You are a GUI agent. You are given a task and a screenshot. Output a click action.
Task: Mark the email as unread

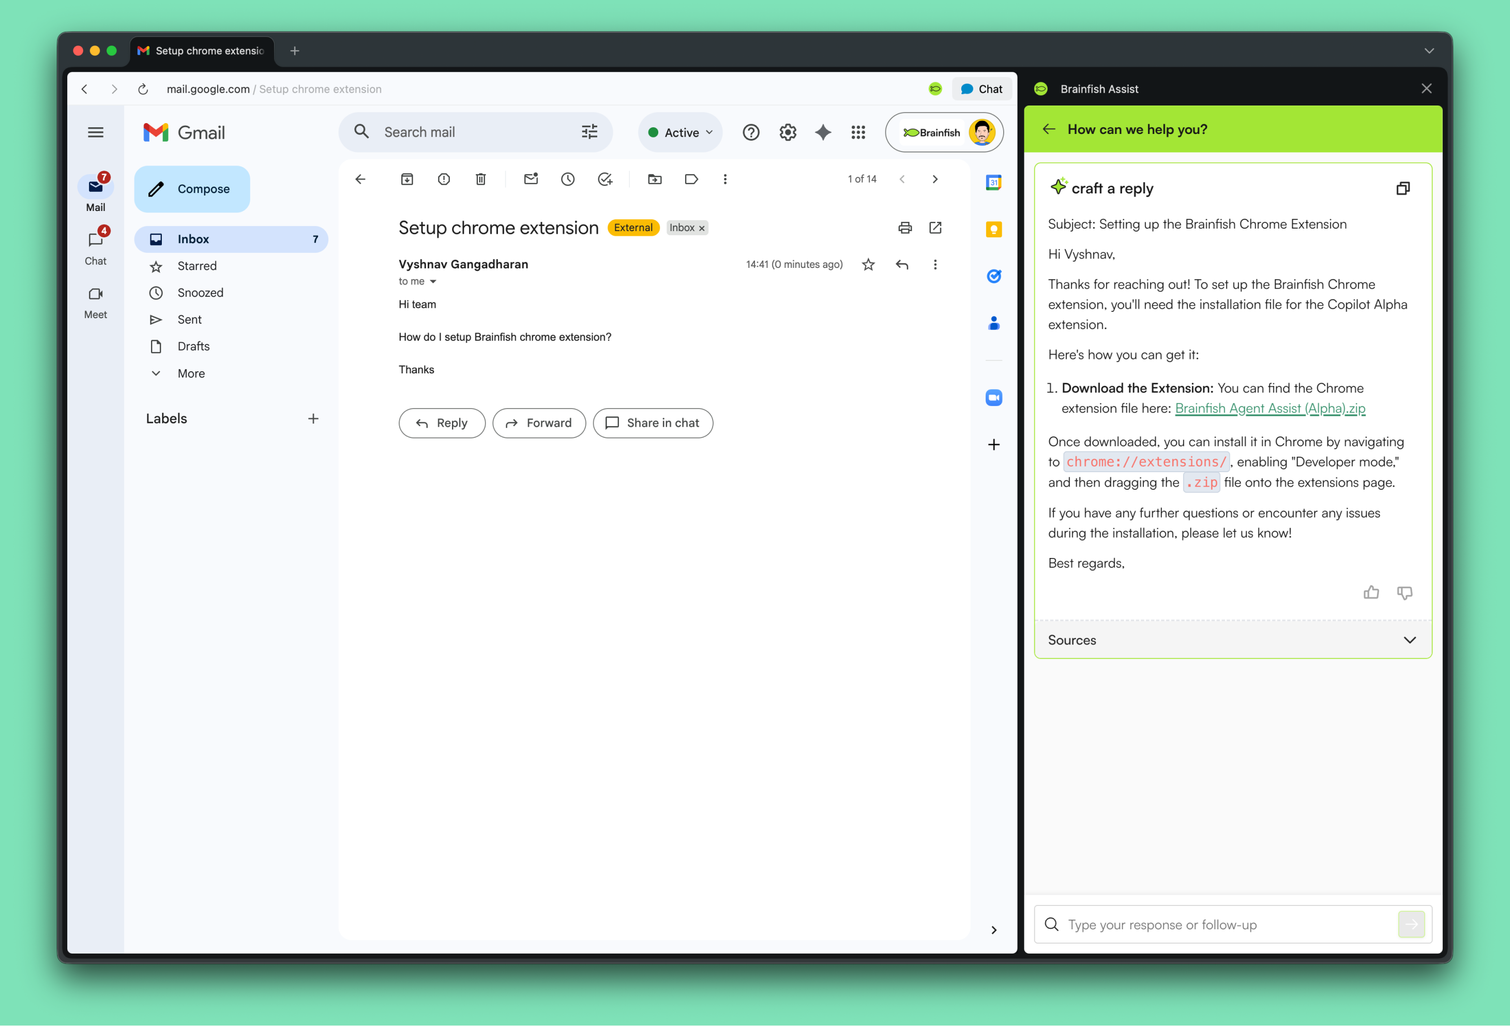[531, 179]
